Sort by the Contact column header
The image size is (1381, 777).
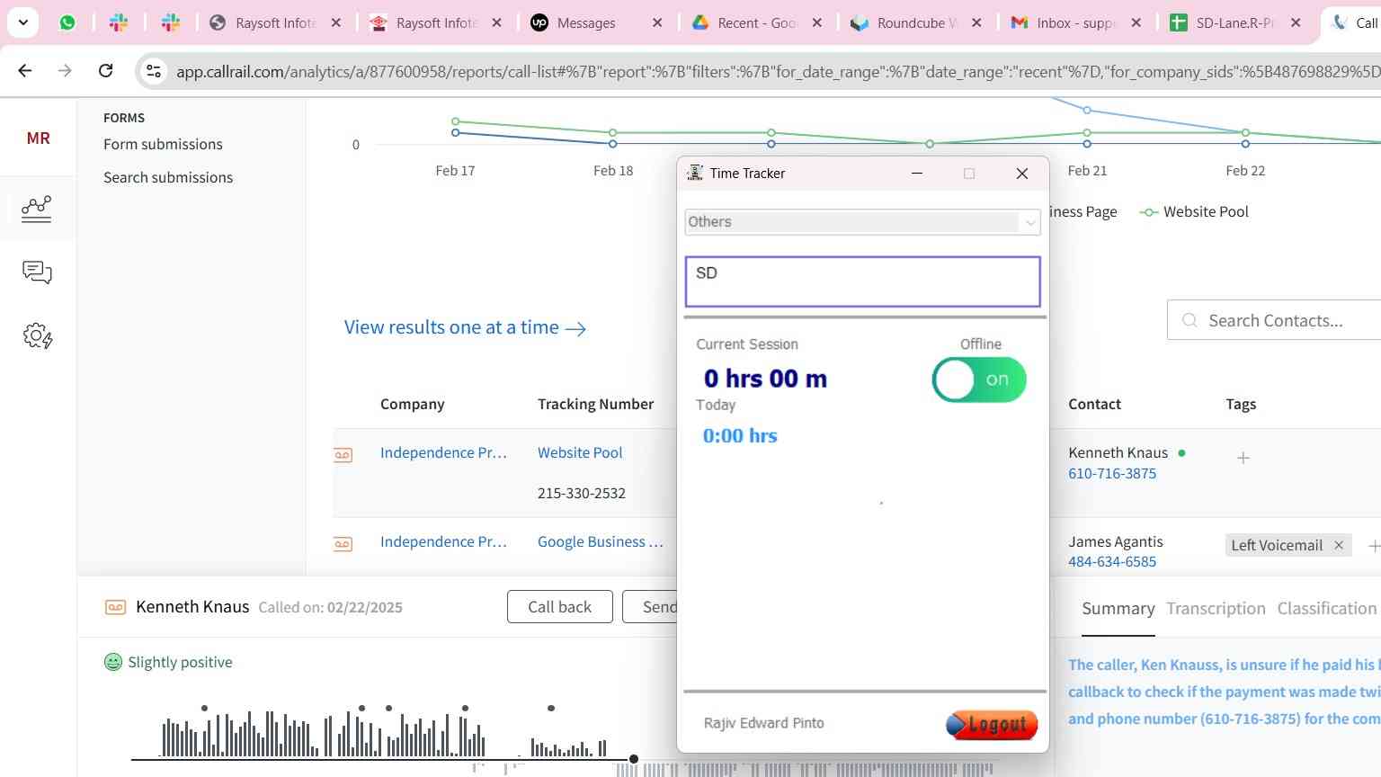pos(1094,404)
